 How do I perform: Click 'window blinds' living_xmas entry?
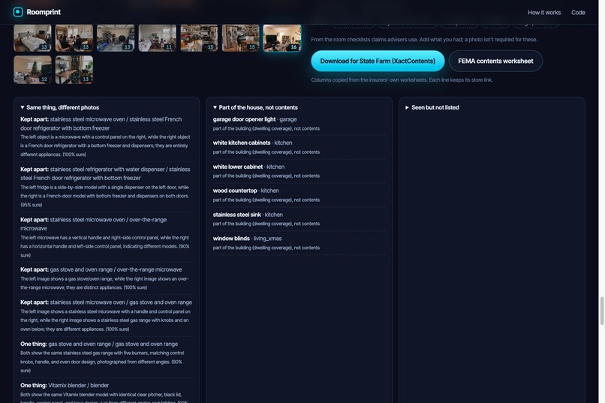point(299,242)
